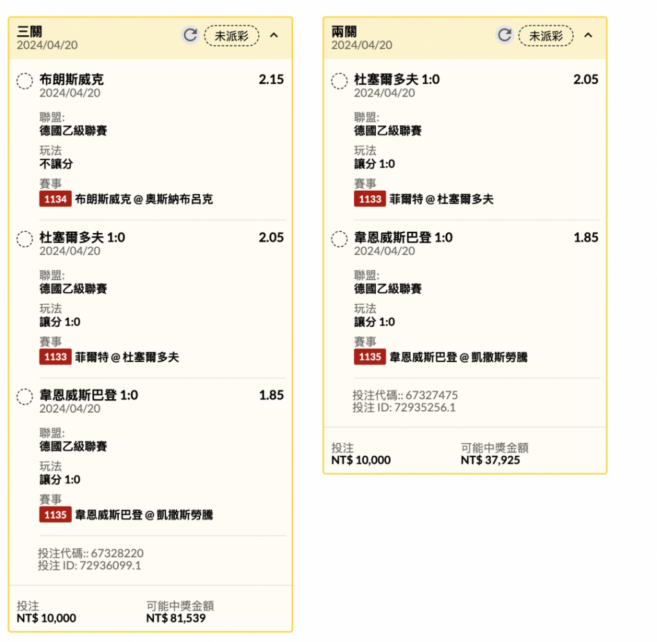This screenshot has height=642, width=657.
Task: Click 布朗斯威克 selection title
Action: (x=72, y=79)
